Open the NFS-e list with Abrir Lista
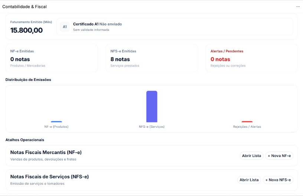The width and height of the screenshot is (303, 196). pos(249,180)
